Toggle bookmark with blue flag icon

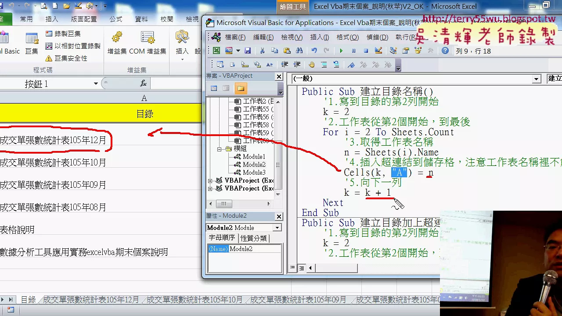(351, 65)
